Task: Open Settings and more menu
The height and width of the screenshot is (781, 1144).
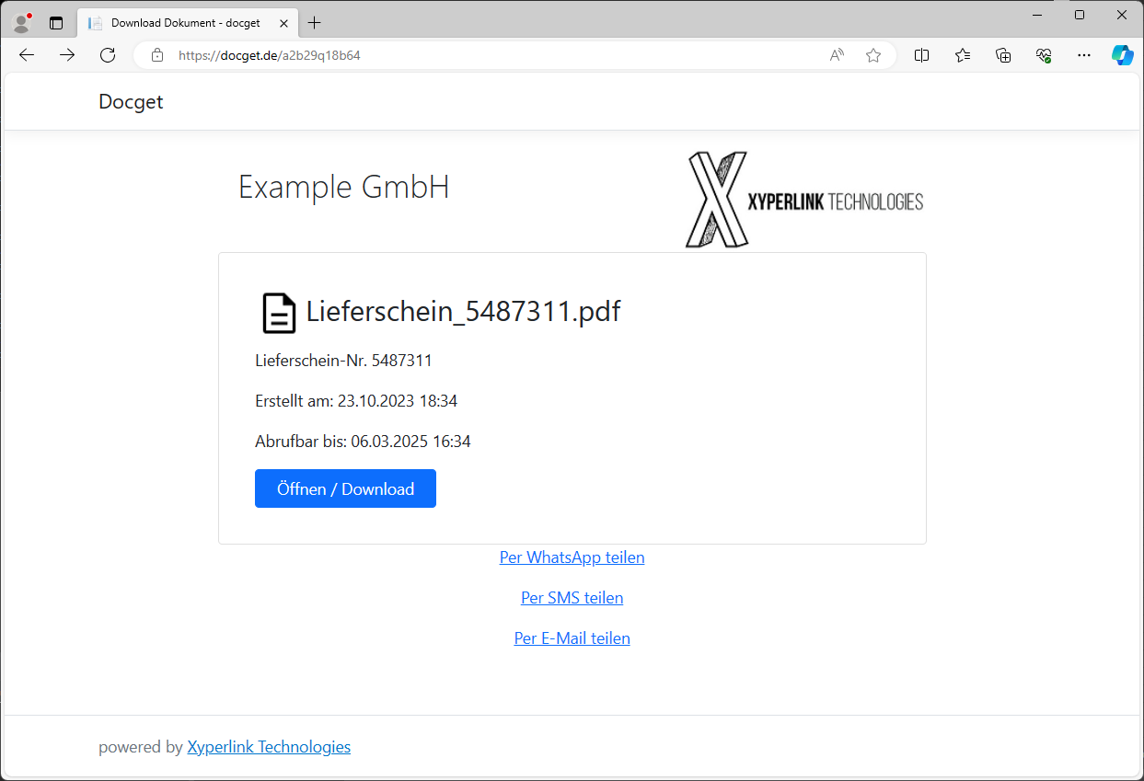Action: [1084, 55]
